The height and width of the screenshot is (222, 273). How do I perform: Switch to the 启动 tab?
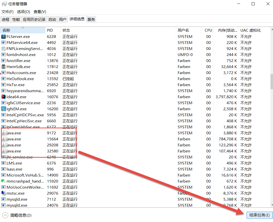coord(52,20)
